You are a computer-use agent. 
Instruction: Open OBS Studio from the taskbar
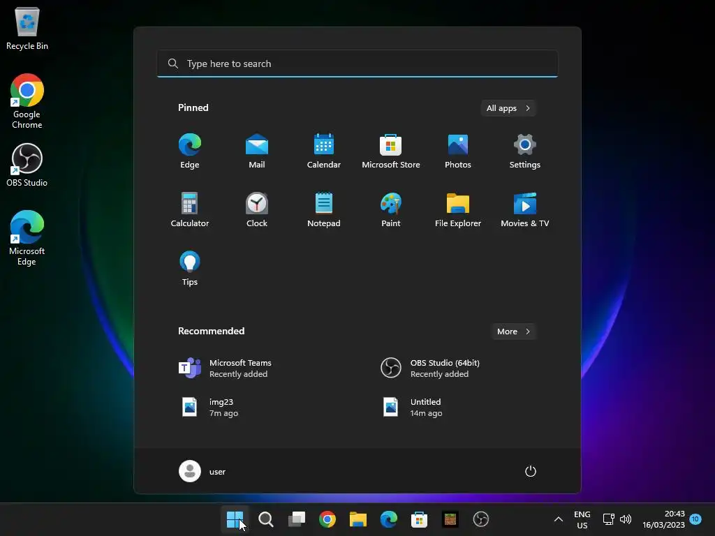[x=480, y=519]
